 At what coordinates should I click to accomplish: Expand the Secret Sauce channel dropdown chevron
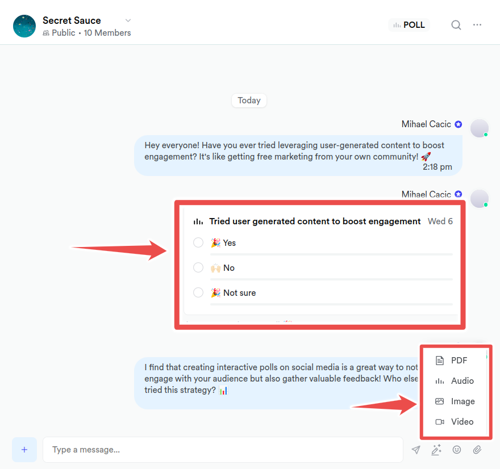pos(128,20)
